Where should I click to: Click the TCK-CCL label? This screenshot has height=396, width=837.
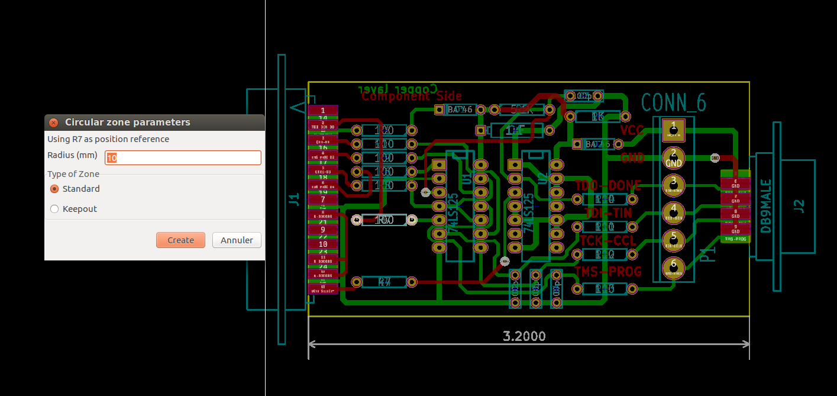[608, 240]
